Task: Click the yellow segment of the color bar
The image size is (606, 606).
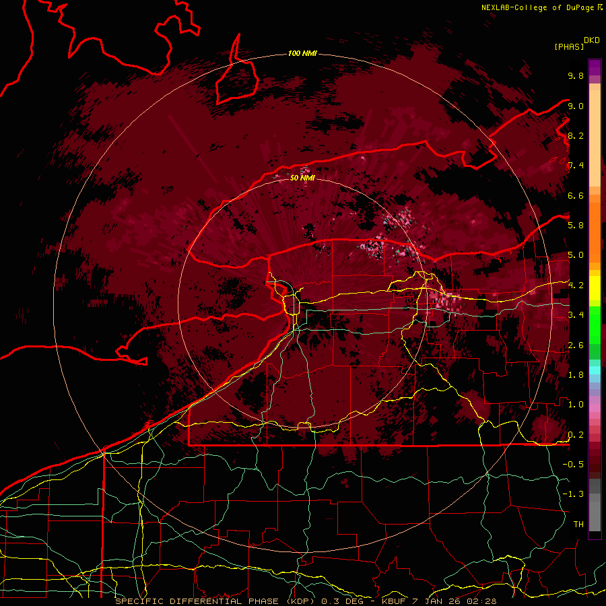Action: click(x=595, y=288)
